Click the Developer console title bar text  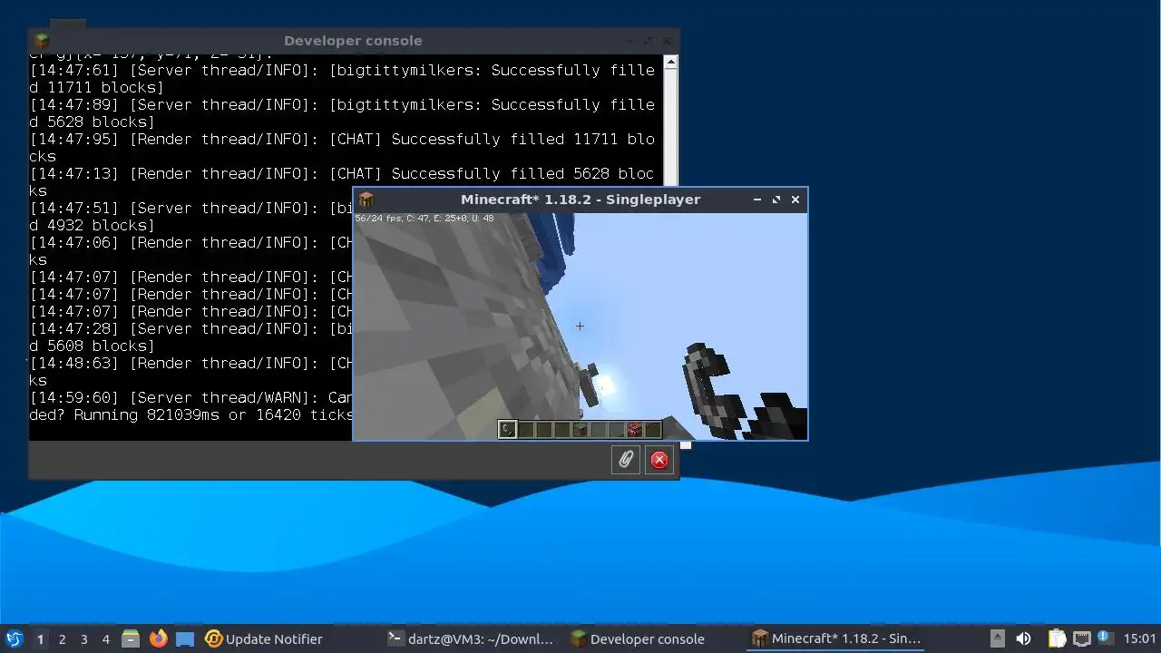point(353,41)
